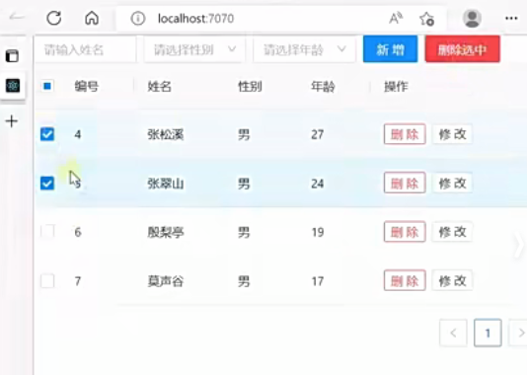Click the blue 新增 button
The height and width of the screenshot is (375, 527).
point(390,49)
